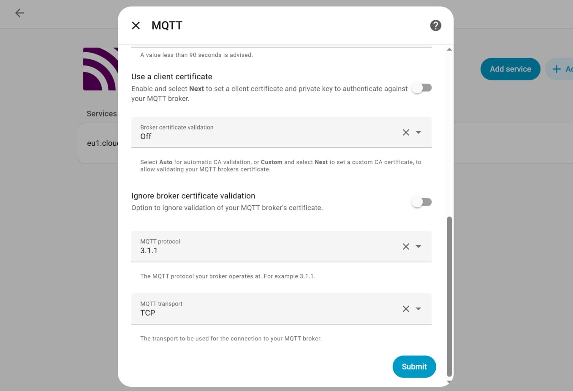This screenshot has height=391, width=573.
Task: Click the Add service button
Action: tap(510, 69)
